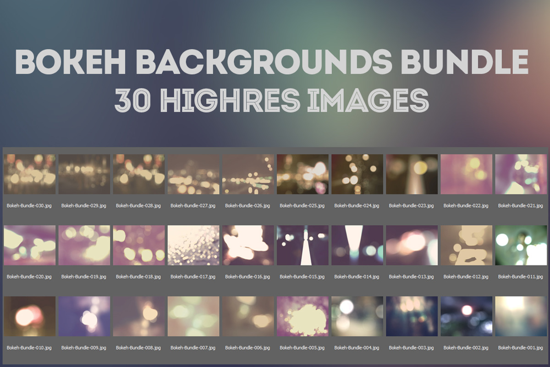The image size is (550, 367).
Task: Click the file name text Bokeh-Bundle-027.jpg
Action: coord(193,206)
